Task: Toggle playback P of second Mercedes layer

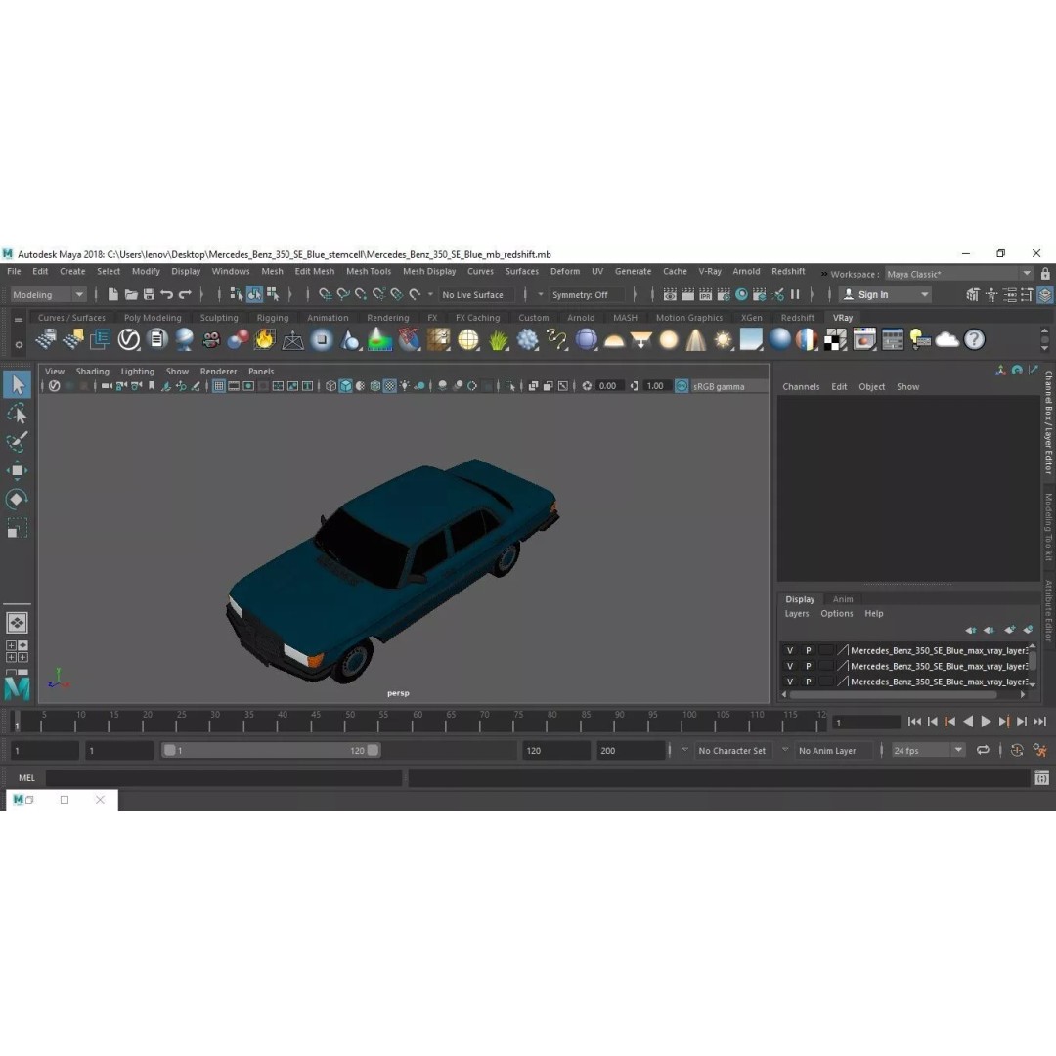Action: coord(809,666)
